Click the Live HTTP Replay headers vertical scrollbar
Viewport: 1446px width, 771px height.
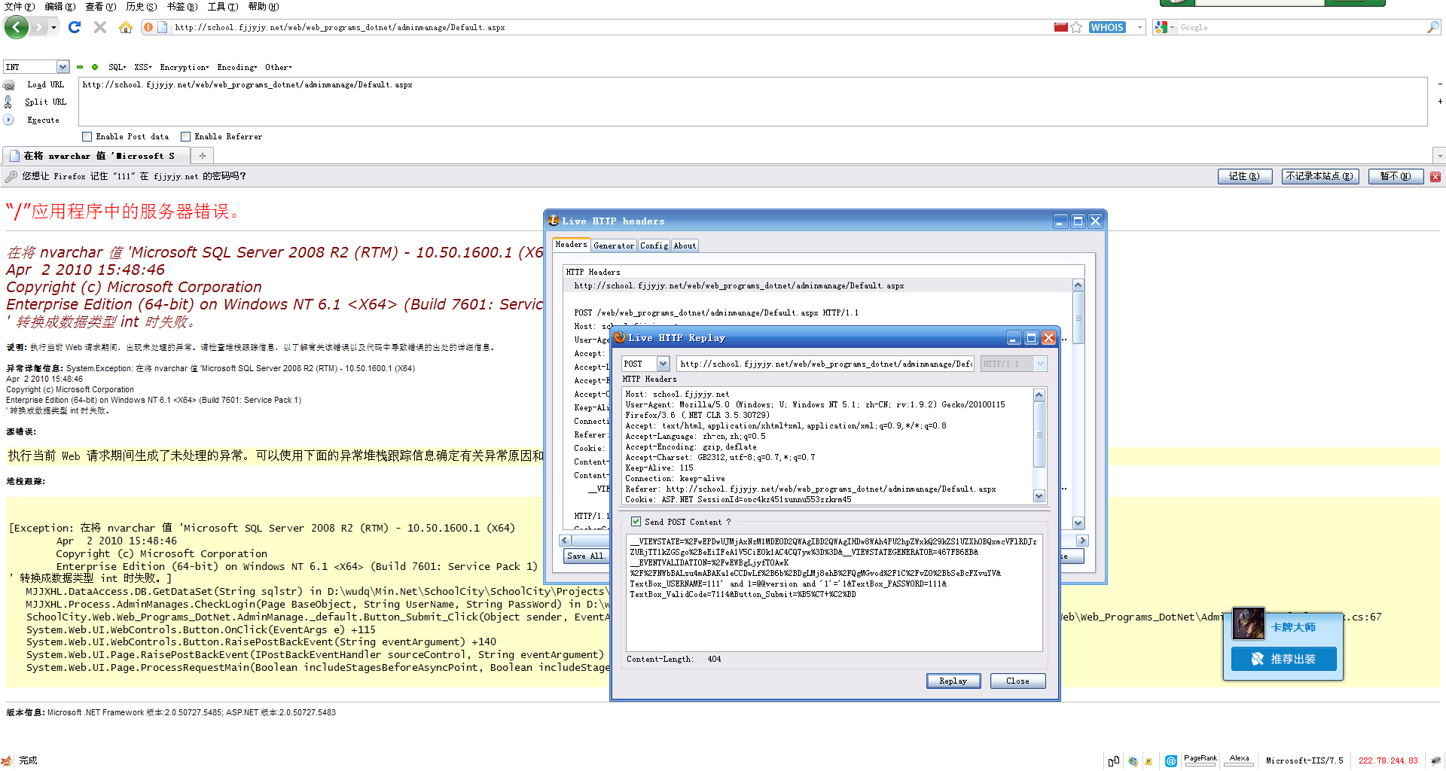click(1039, 446)
